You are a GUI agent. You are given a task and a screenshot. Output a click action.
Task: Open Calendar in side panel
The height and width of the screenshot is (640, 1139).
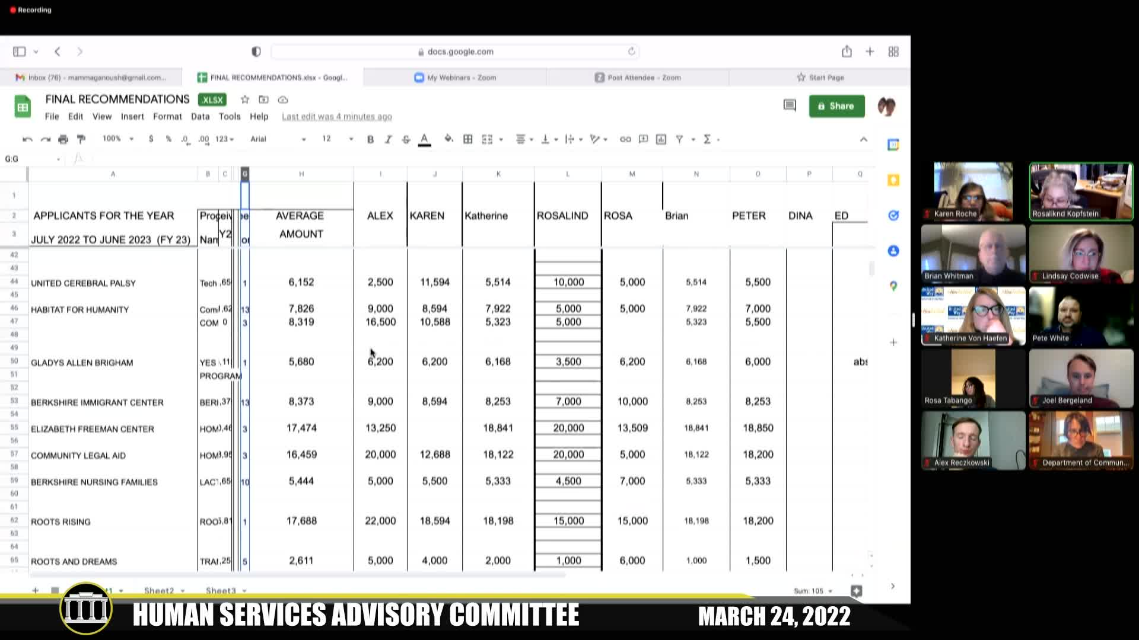point(893,145)
